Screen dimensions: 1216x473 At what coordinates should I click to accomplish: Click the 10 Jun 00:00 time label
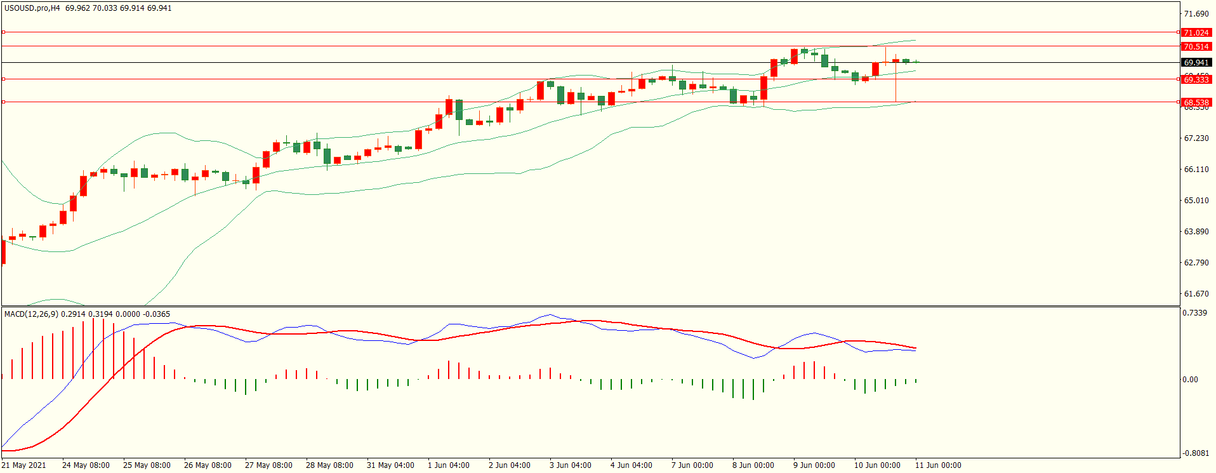[877, 465]
